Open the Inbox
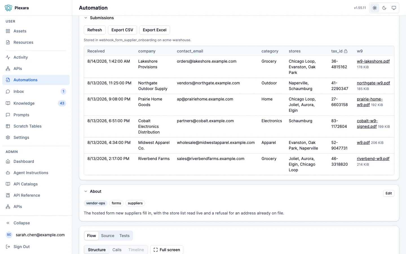Screen dimensions: 406x254 [36, 91]
